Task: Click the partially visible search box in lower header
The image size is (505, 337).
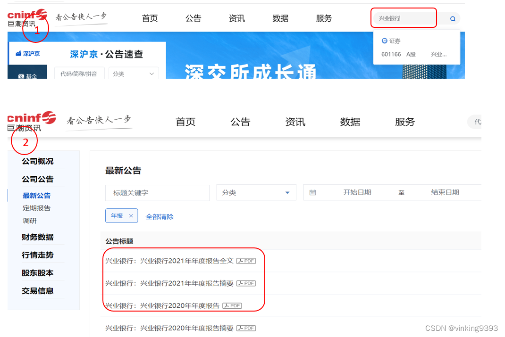Action: (474, 122)
